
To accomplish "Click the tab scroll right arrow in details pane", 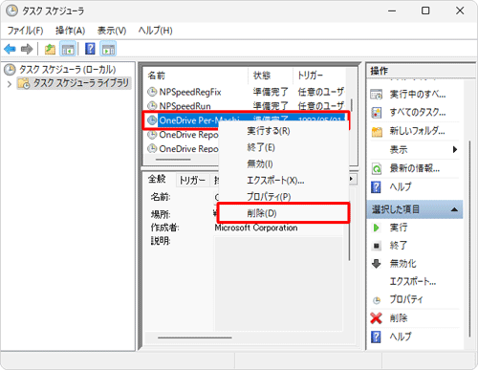I will (351, 179).
